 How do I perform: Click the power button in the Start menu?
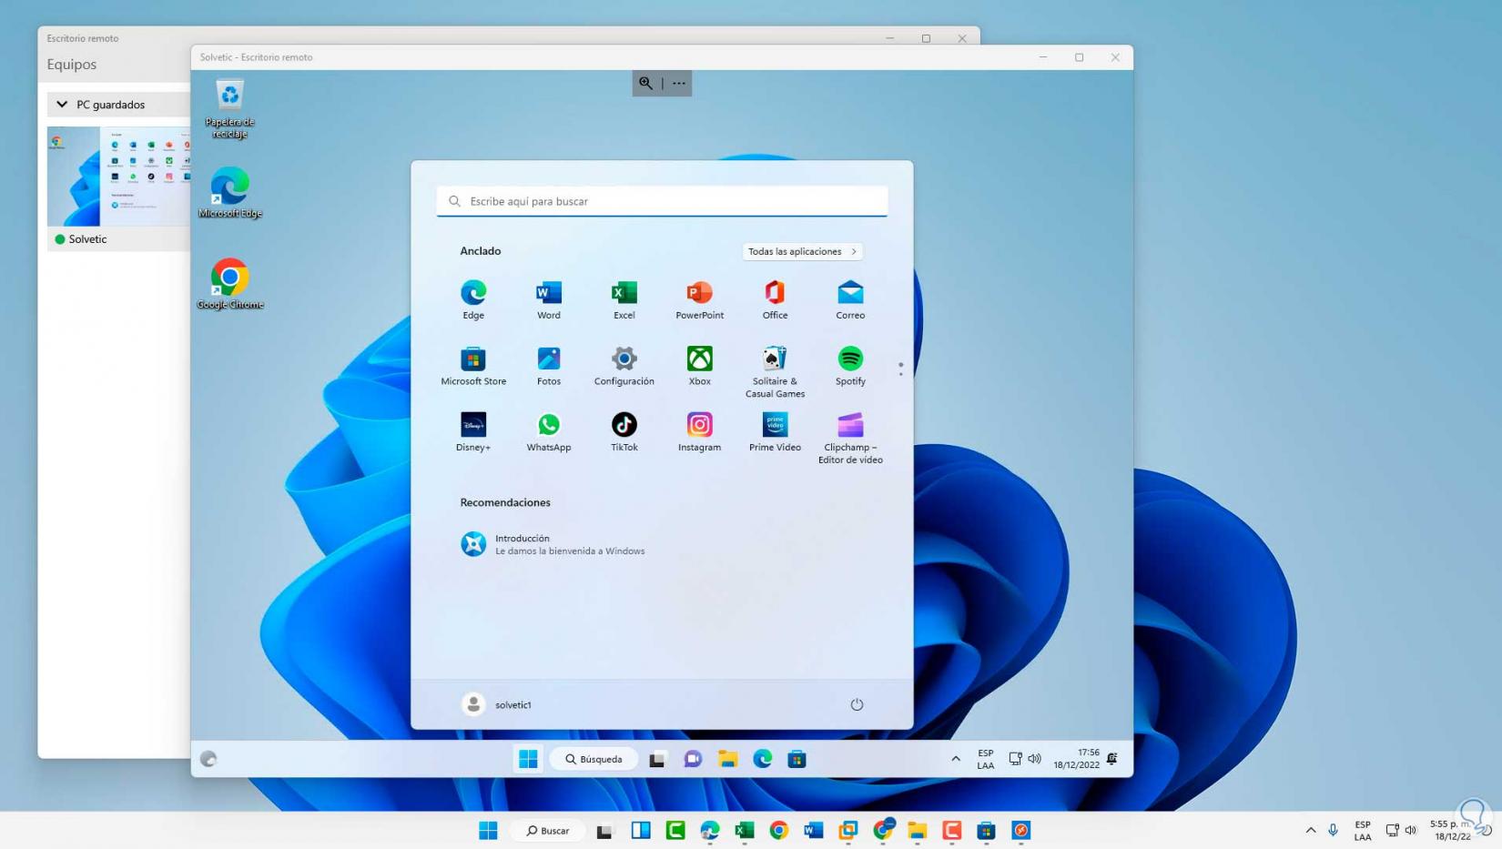tap(857, 704)
